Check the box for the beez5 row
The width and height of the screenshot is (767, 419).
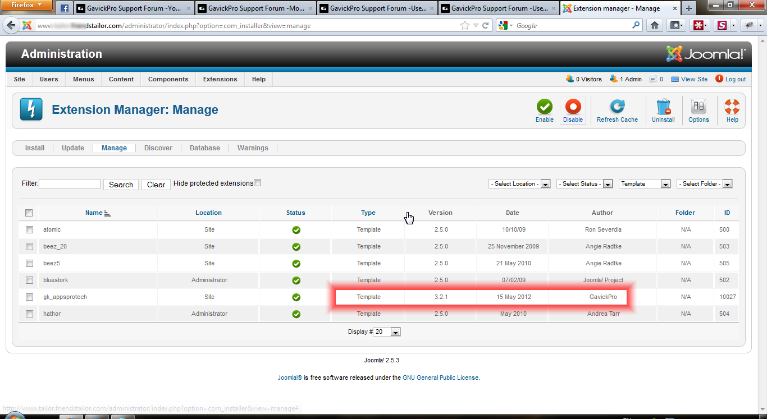pyautogui.click(x=29, y=263)
